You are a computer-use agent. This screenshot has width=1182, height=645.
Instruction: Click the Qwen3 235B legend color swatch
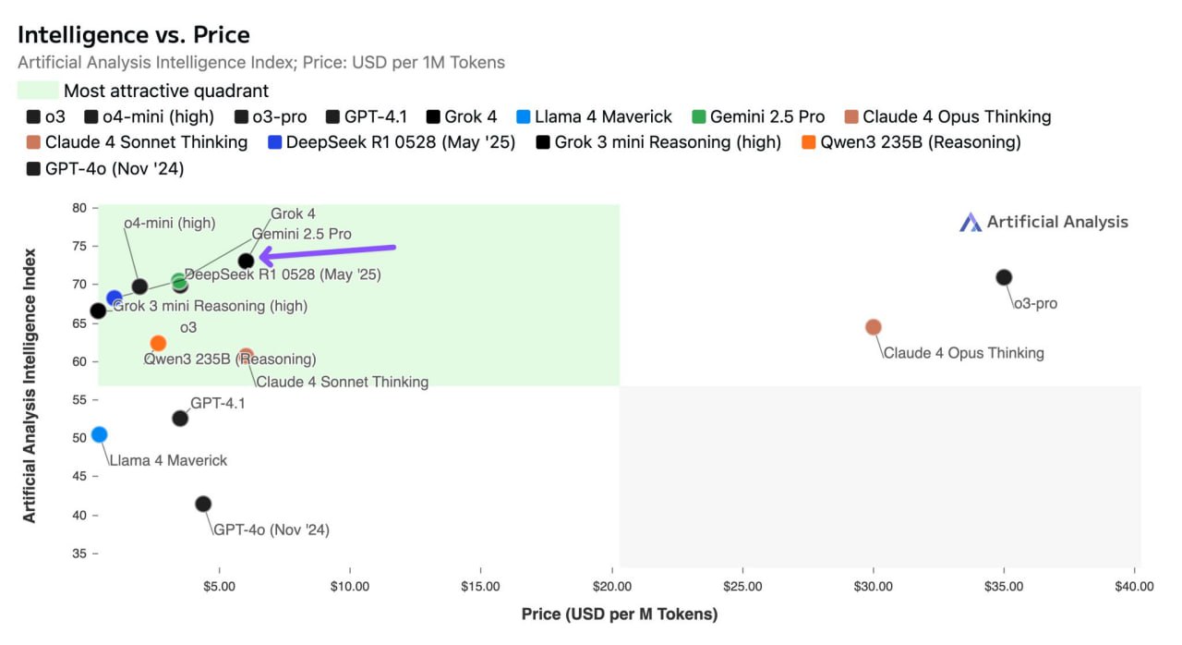click(808, 142)
